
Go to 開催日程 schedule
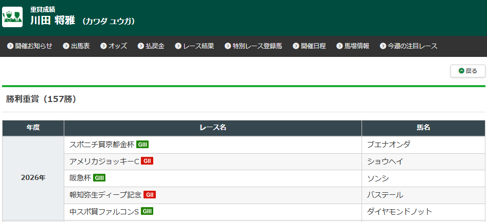coord(309,46)
